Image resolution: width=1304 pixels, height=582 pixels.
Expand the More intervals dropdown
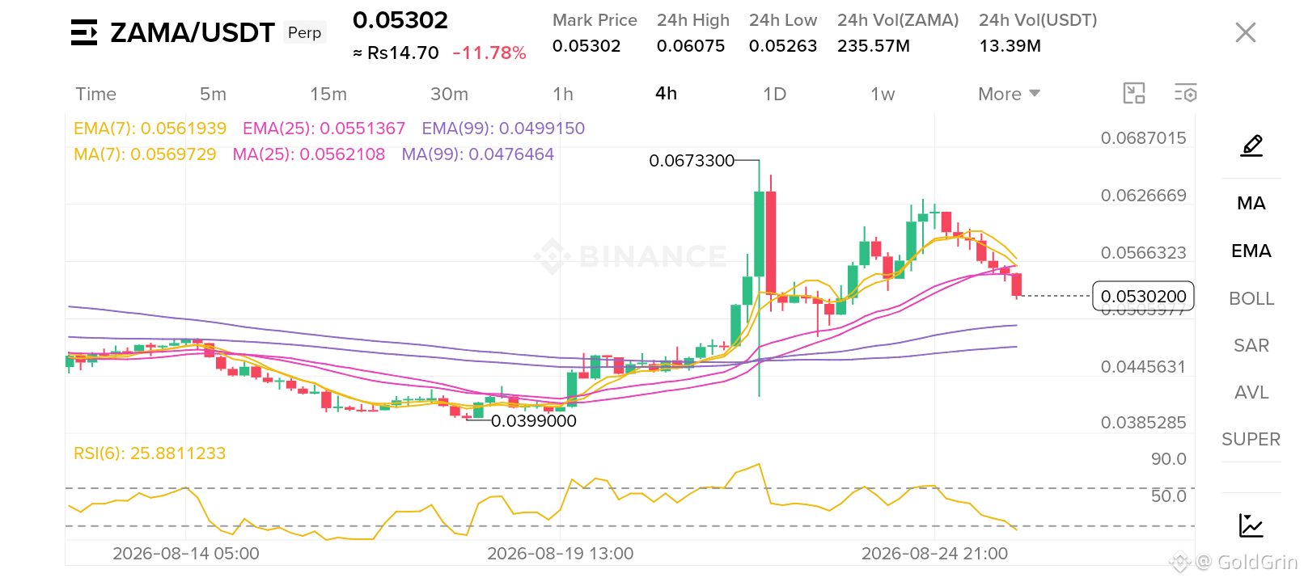point(1009,94)
